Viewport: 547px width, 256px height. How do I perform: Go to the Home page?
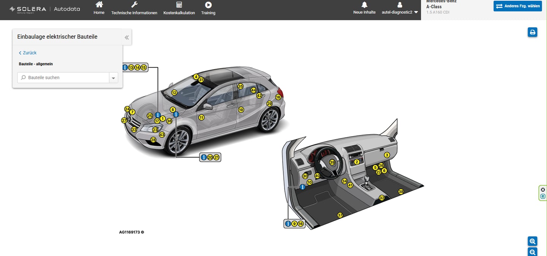click(99, 8)
